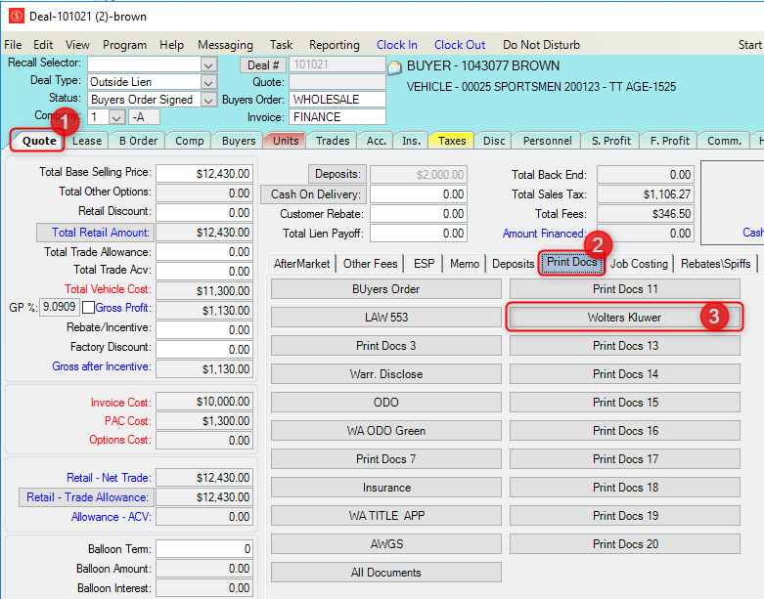Image resolution: width=764 pixels, height=599 pixels.
Task: Switch to the Quote tab
Action: [39, 141]
